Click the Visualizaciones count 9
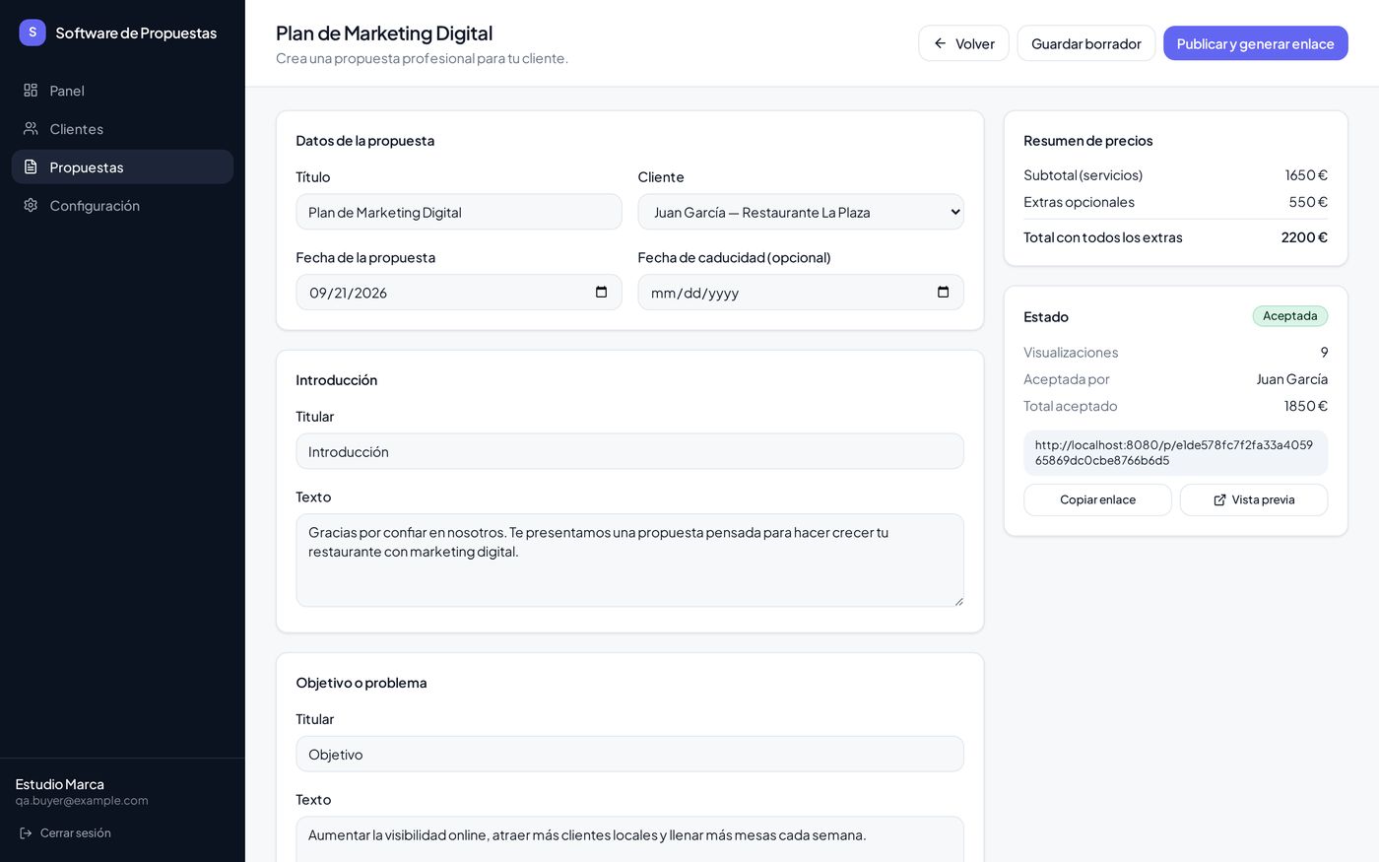 tap(1324, 353)
